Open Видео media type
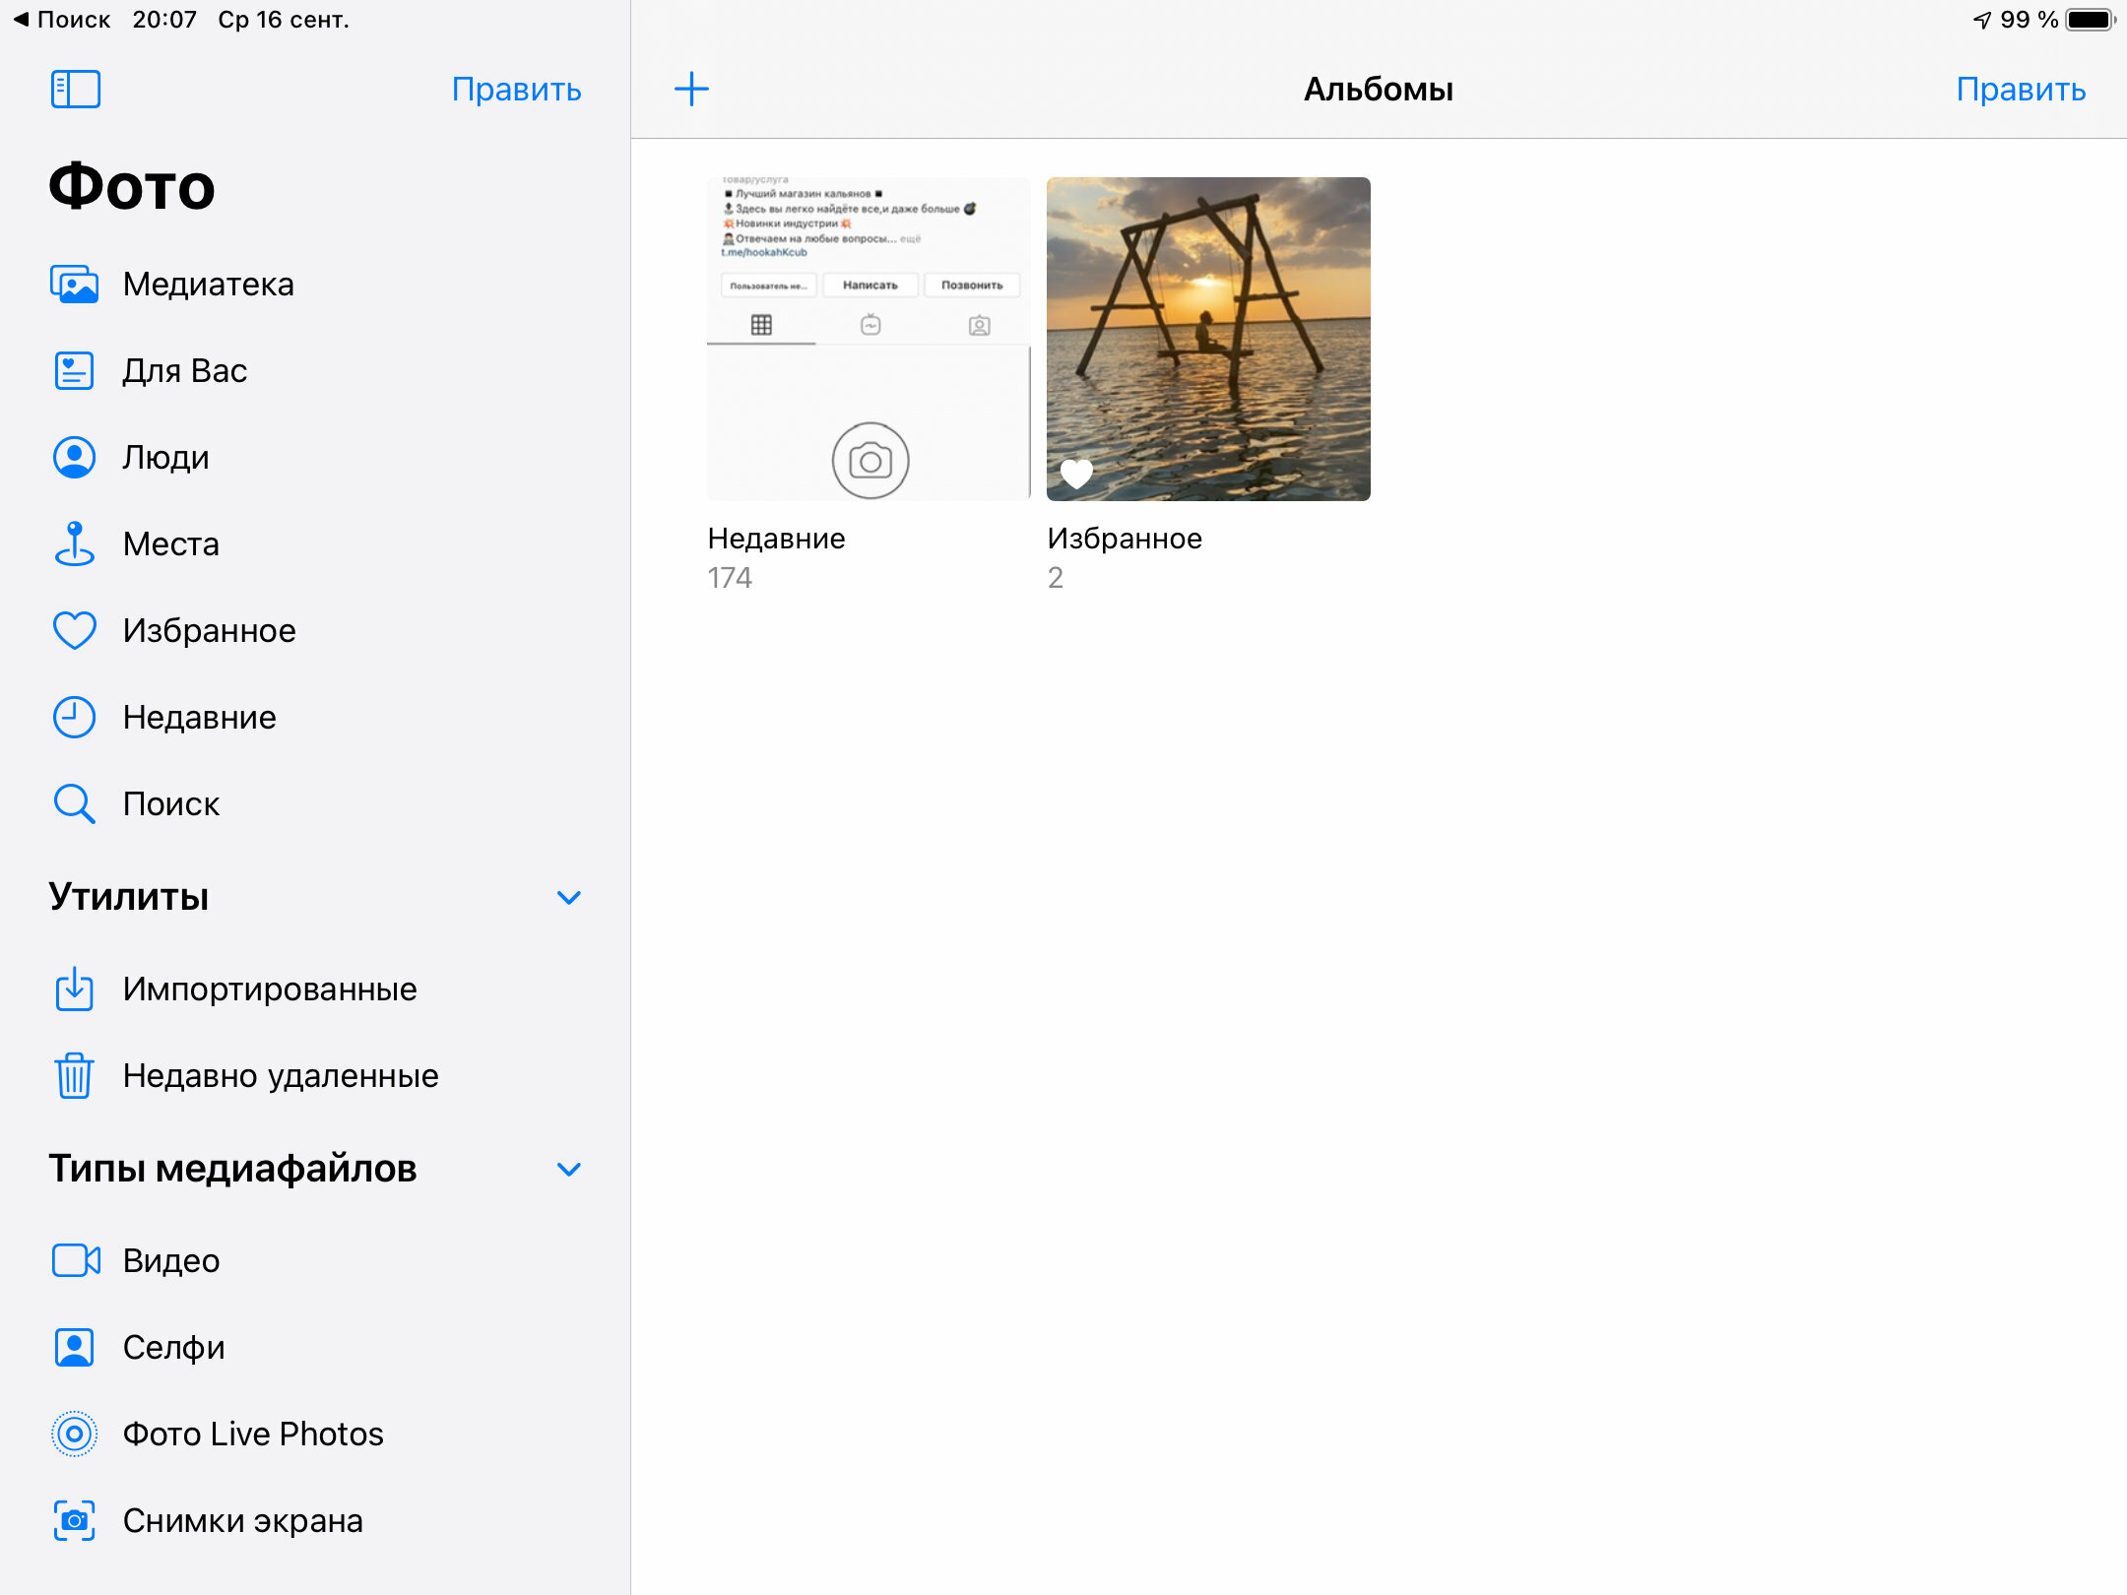The height and width of the screenshot is (1595, 2127). pos(315,1261)
